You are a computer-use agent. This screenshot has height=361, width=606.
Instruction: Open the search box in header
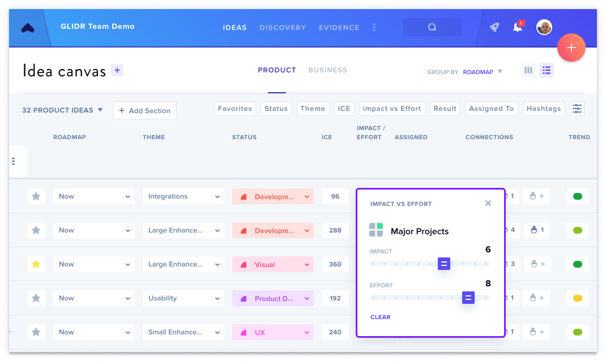click(432, 27)
